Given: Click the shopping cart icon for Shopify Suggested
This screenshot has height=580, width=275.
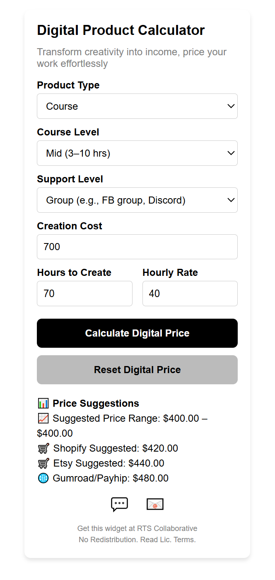Looking at the screenshot, I should pos(43,448).
